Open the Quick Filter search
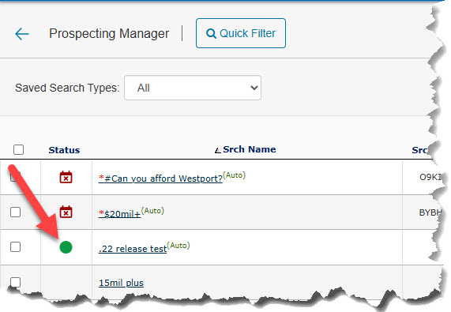Viewport: 451px width, 312px height. click(x=241, y=33)
